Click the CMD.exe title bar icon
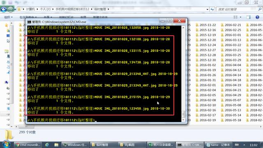This screenshot has width=263, height=148. pos(29,22)
